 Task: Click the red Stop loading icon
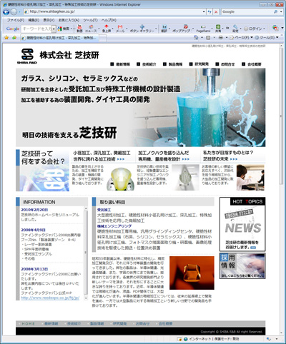click(216, 11)
